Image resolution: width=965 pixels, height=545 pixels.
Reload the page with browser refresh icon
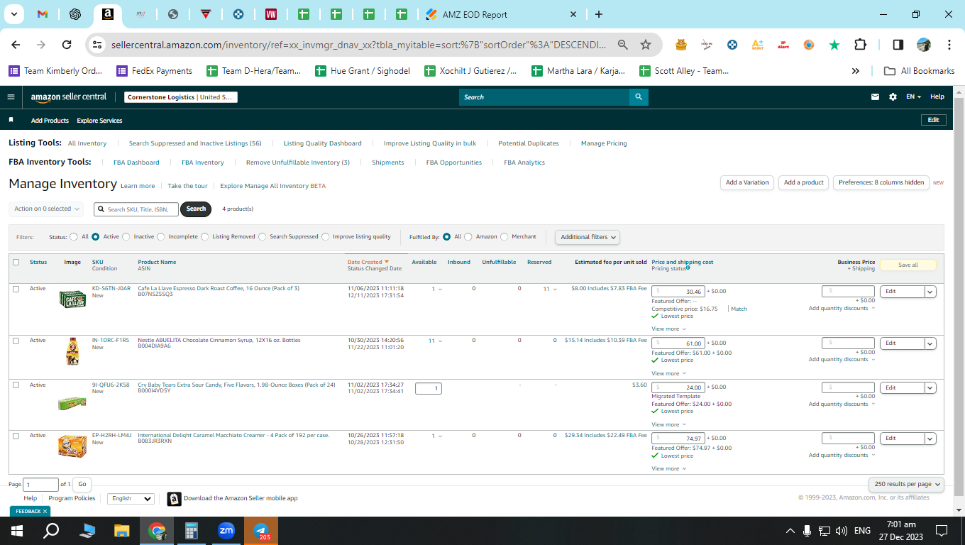point(67,45)
